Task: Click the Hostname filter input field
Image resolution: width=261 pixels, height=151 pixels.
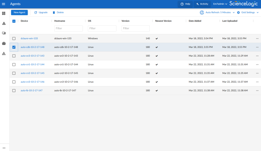Action: coord(68,28)
